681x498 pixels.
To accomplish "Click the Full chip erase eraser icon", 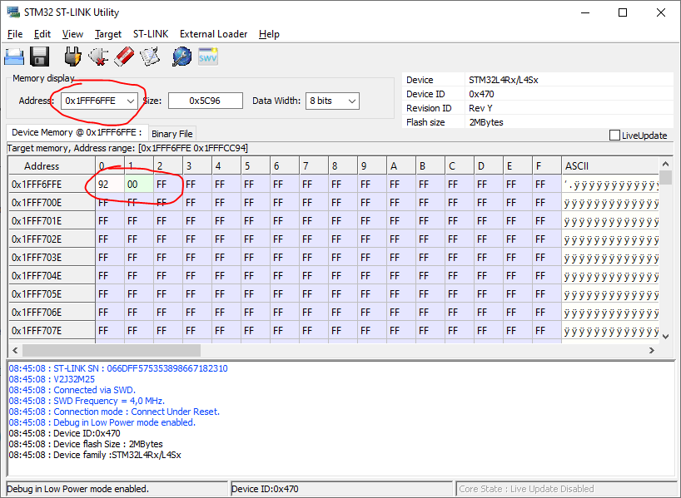I will tap(124, 57).
